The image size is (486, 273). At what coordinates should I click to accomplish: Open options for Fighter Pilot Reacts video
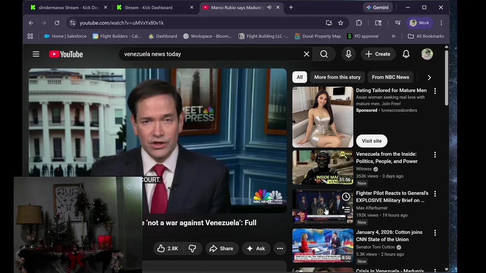pyautogui.click(x=435, y=194)
